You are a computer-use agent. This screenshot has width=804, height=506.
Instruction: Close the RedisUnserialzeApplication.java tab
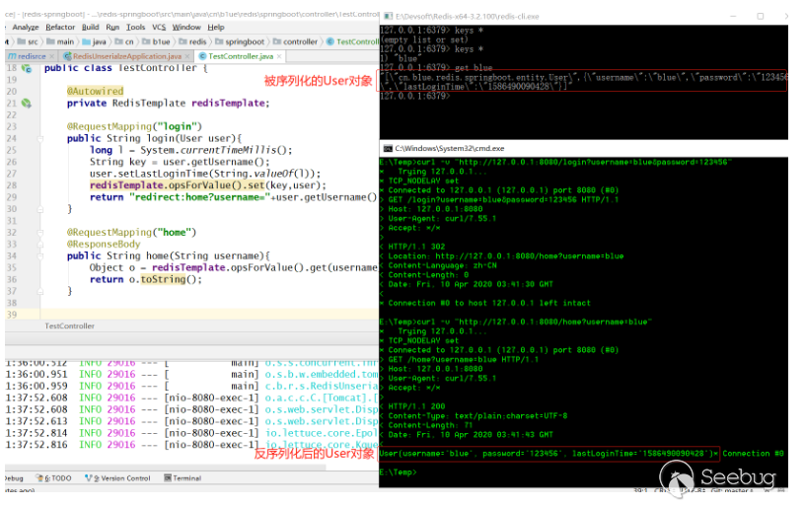click(x=187, y=56)
